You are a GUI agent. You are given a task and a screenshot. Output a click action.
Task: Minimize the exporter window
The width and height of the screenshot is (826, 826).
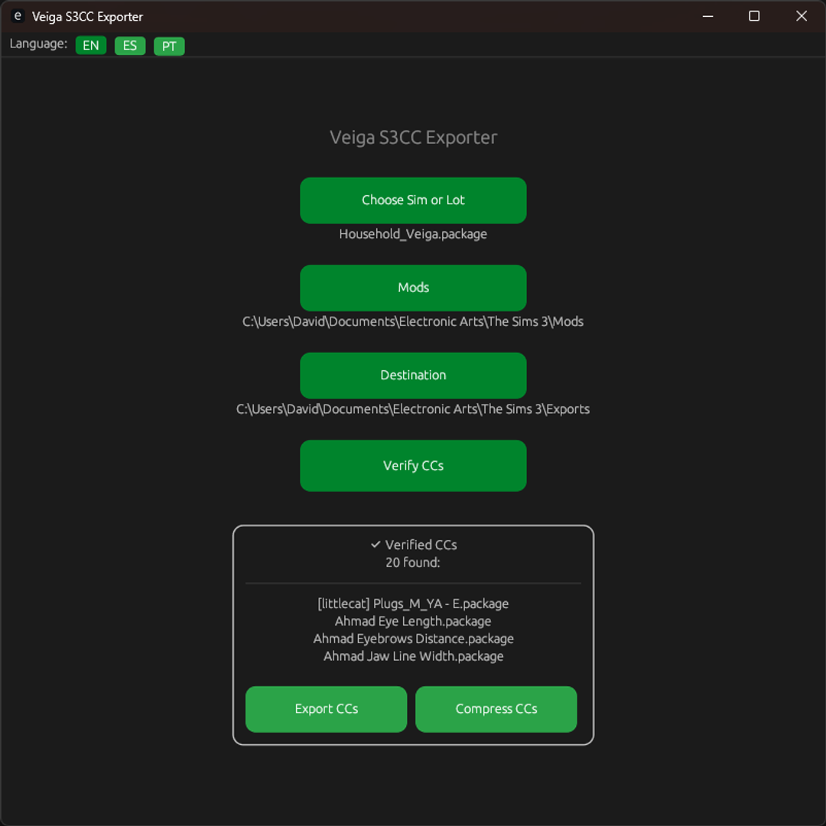pos(707,16)
